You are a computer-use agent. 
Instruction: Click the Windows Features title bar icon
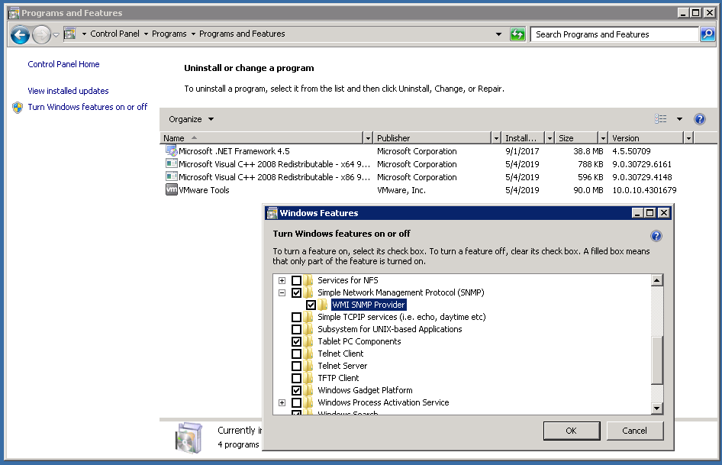(x=272, y=213)
